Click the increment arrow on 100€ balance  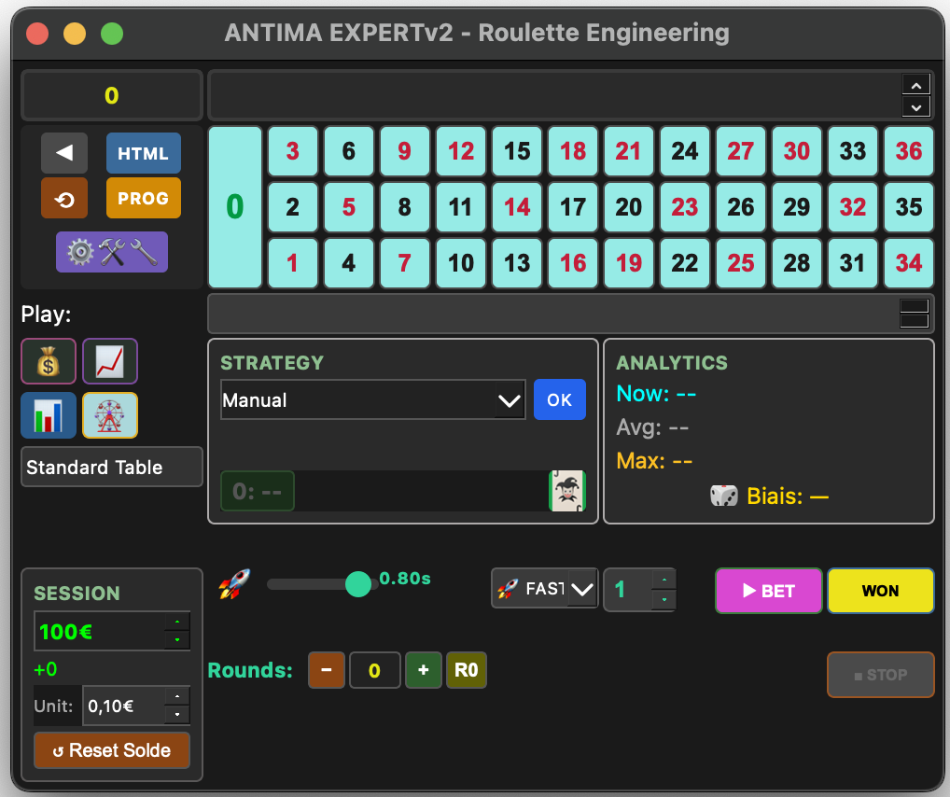tap(177, 622)
